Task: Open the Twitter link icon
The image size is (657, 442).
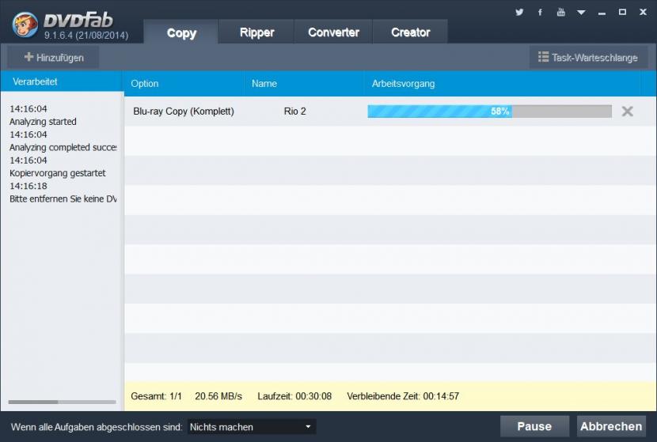Action: 519,12
